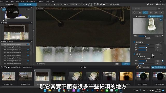Toggle shadow clipping moon icon
166x93 pixels.
tap(3, 20)
